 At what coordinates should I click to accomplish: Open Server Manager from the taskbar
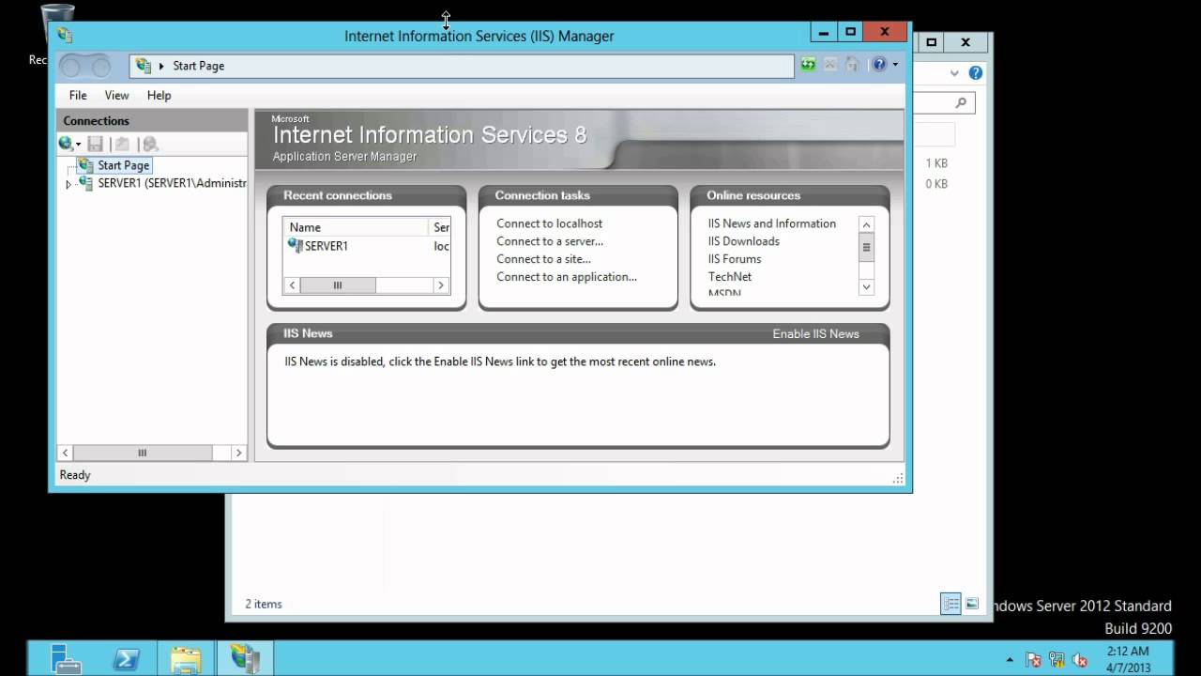pyautogui.click(x=67, y=659)
